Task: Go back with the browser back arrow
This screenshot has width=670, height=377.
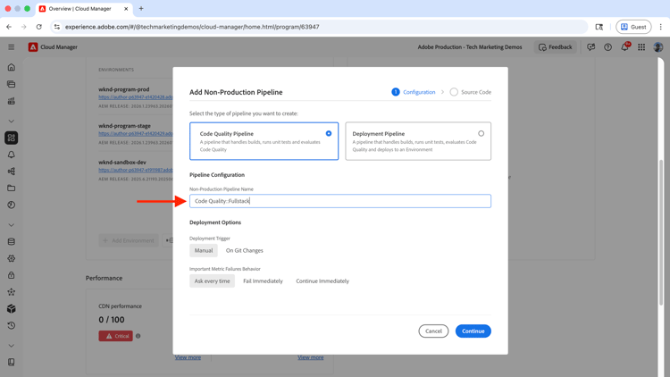Action: coord(9,27)
